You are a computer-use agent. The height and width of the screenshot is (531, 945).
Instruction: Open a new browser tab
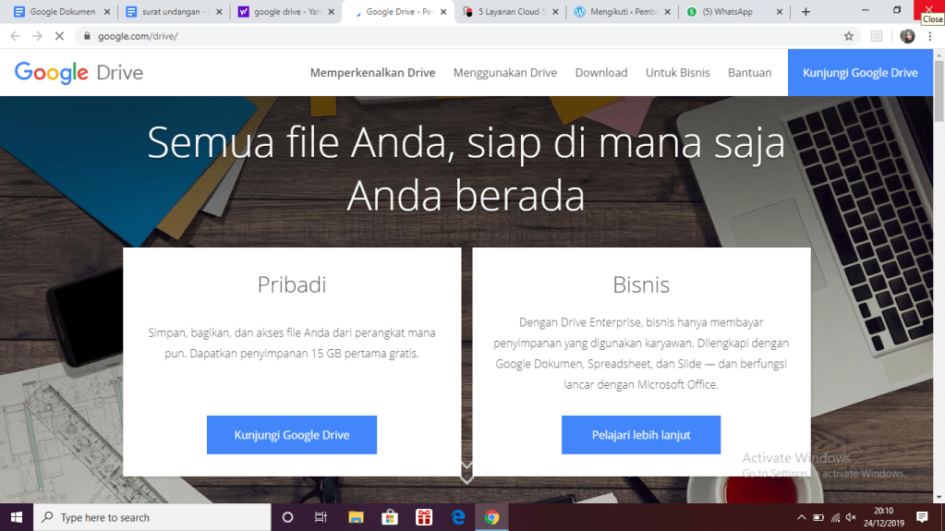[x=806, y=12]
